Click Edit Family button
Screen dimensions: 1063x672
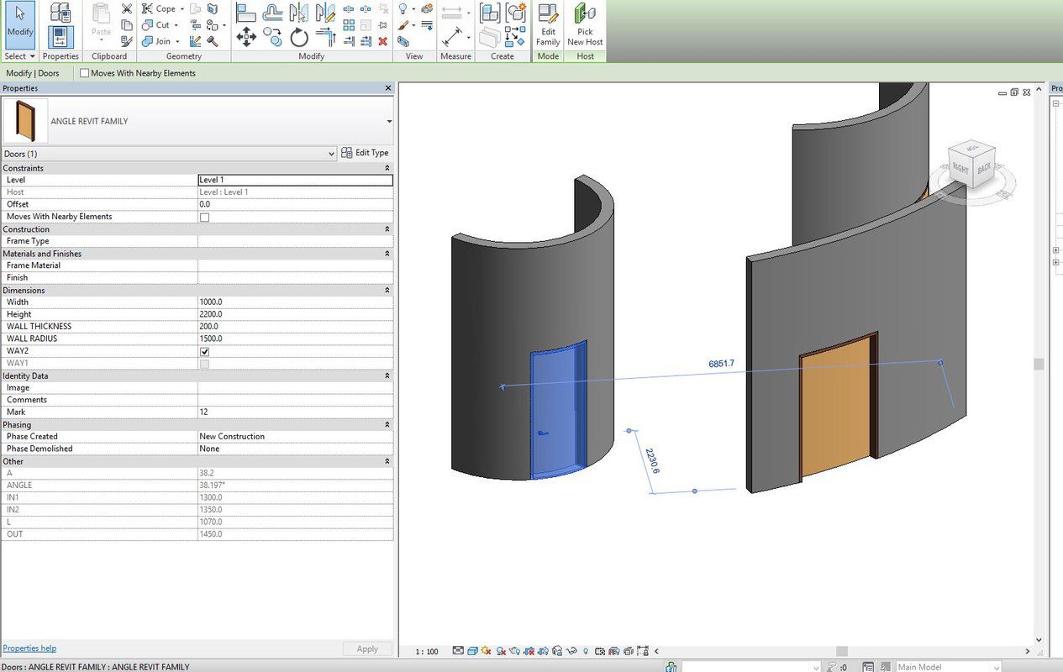point(548,25)
